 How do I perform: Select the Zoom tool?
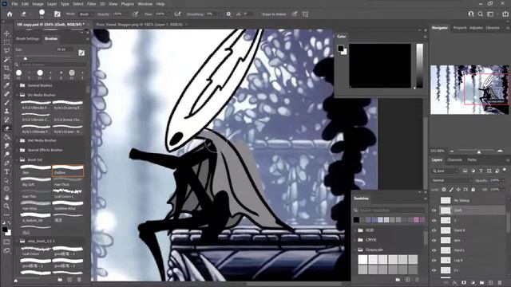[6, 206]
